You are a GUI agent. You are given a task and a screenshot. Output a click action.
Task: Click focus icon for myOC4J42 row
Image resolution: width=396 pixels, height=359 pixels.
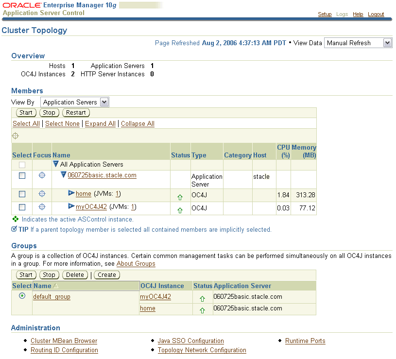pos(42,207)
